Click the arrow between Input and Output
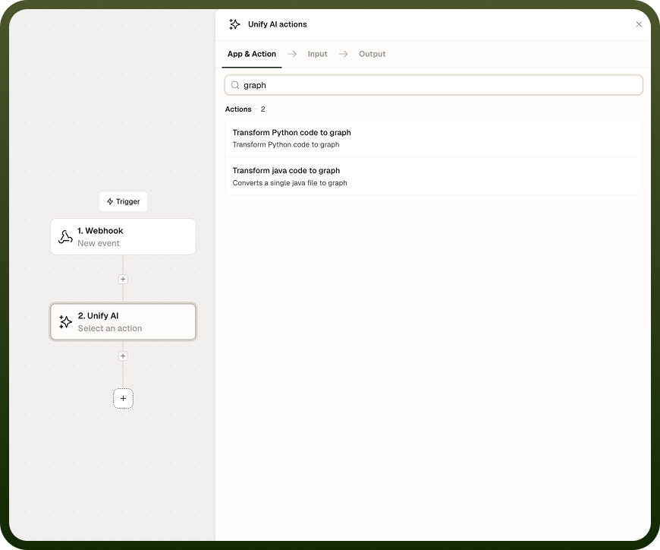Image resolution: width=660 pixels, height=550 pixels. [343, 54]
